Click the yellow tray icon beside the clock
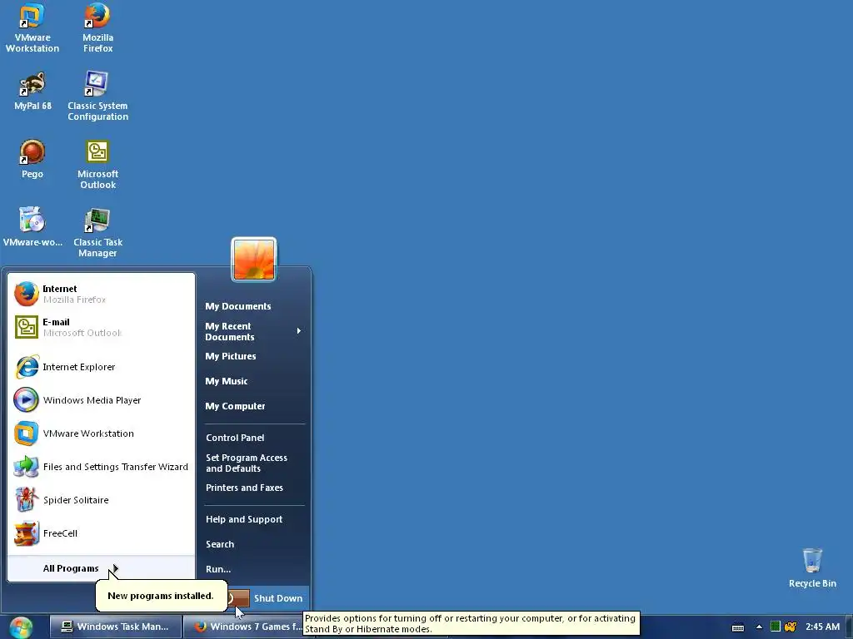Screen dimensions: 853x639 tap(791, 627)
